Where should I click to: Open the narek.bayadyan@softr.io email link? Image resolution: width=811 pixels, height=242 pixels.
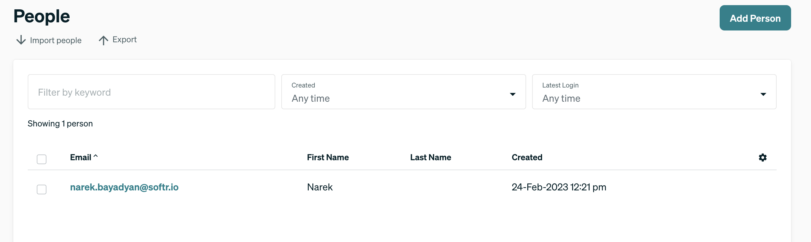click(124, 187)
